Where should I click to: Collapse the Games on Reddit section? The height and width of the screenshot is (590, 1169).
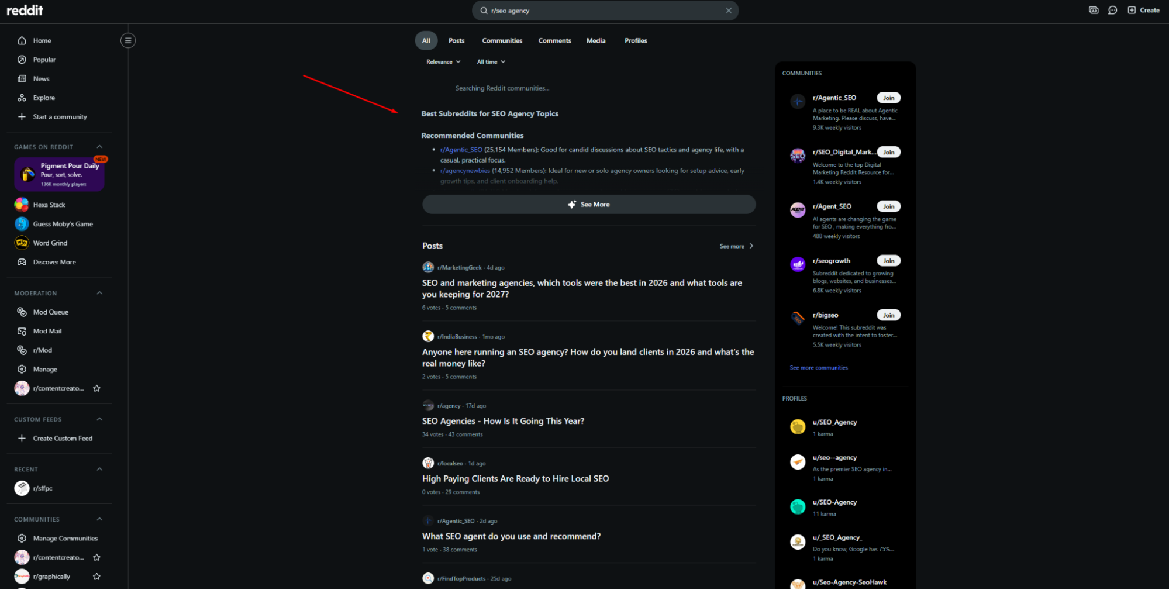99,147
